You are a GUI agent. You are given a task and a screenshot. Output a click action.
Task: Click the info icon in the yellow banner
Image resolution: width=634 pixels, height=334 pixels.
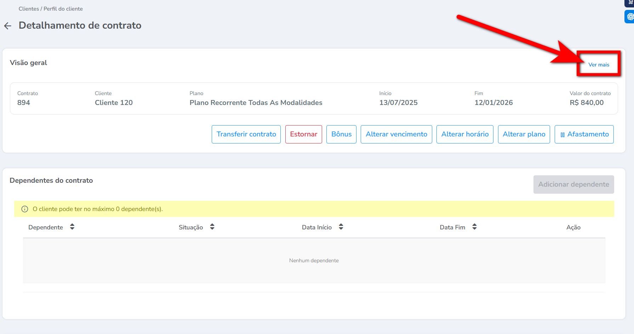tap(25, 209)
